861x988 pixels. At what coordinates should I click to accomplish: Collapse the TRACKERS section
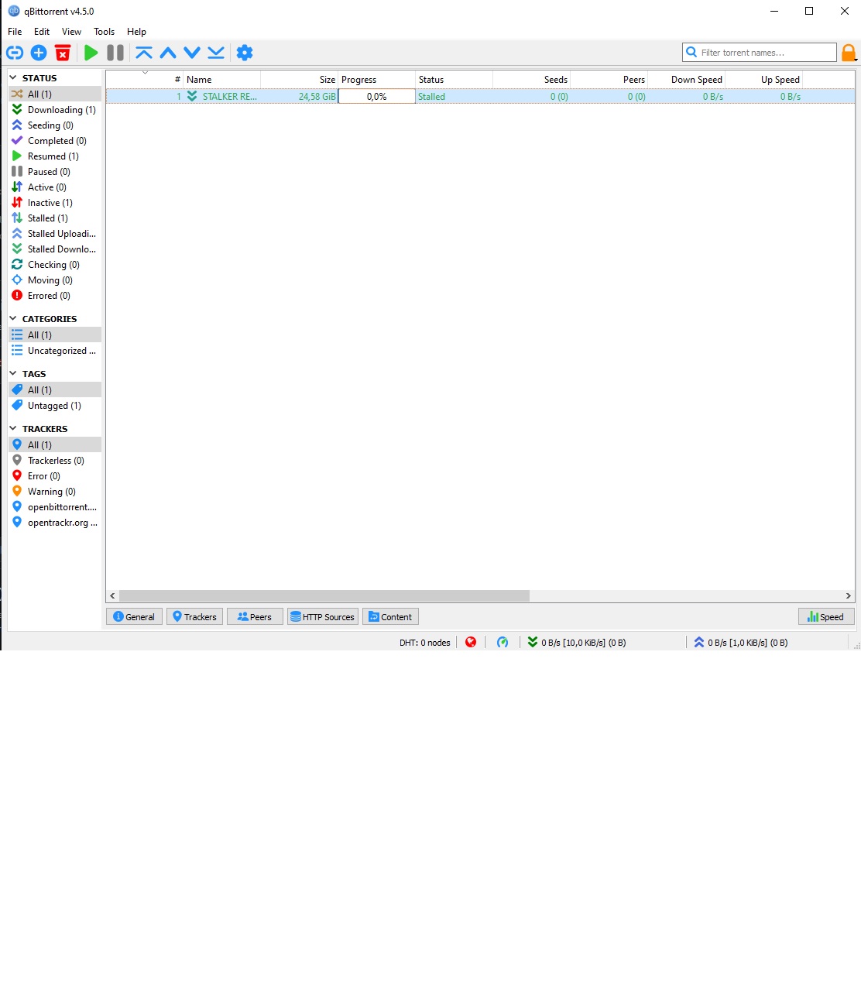pyautogui.click(x=13, y=428)
